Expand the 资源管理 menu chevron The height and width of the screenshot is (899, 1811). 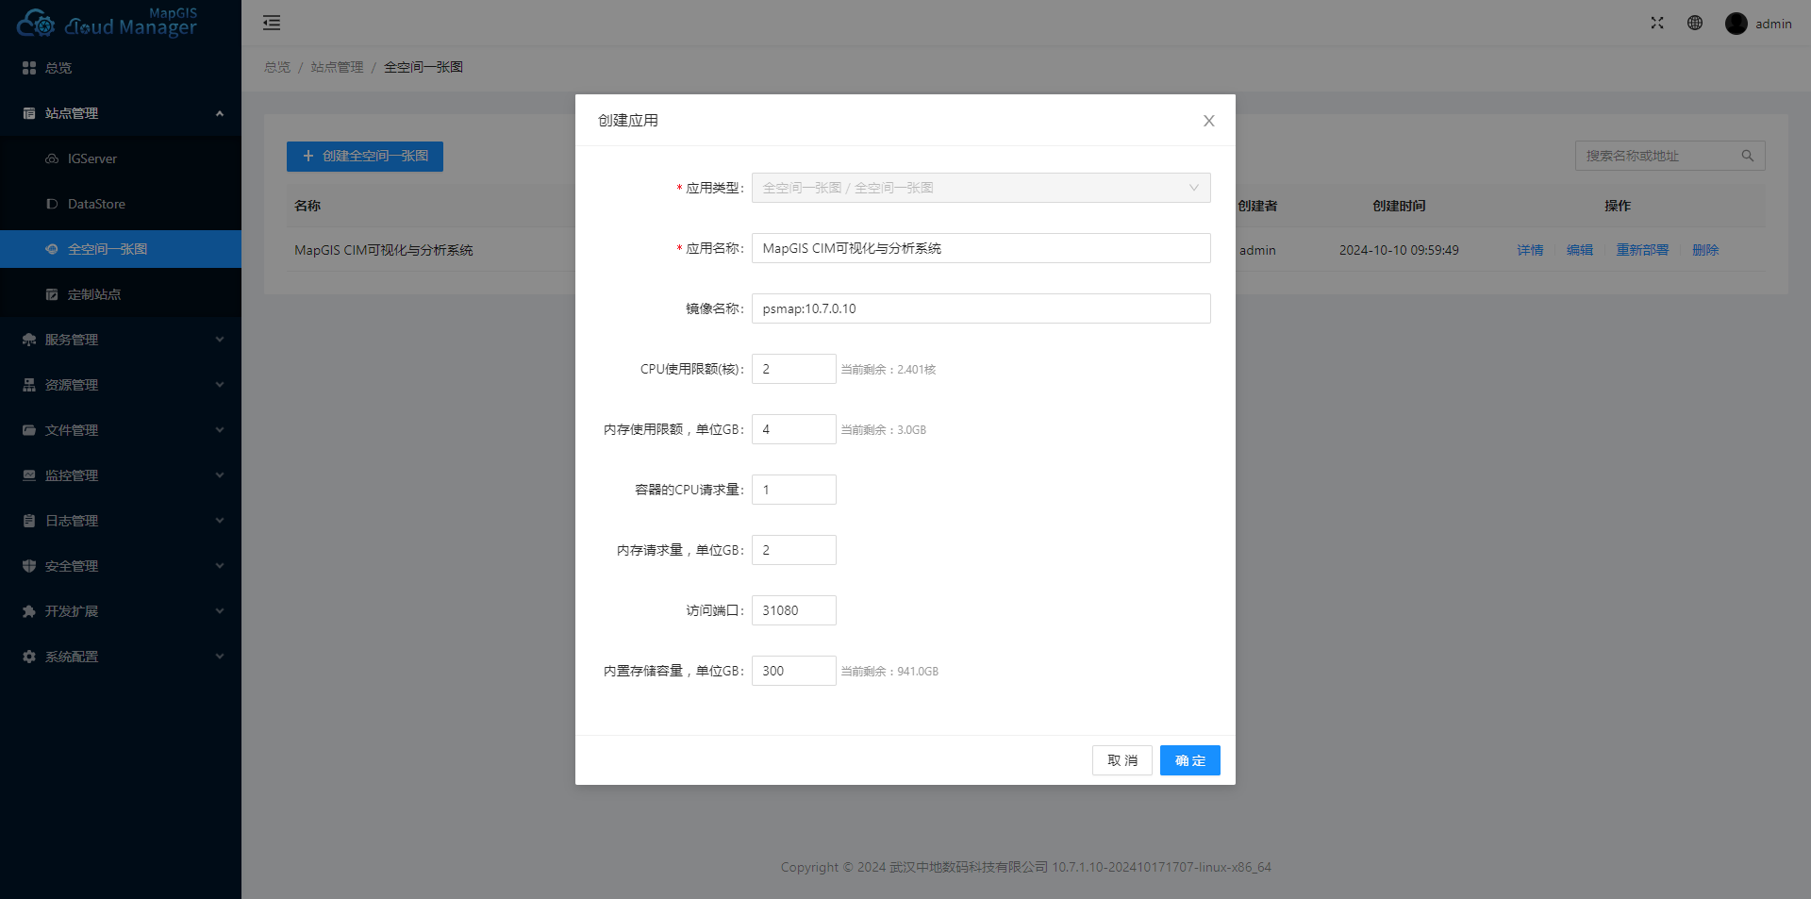tap(220, 385)
